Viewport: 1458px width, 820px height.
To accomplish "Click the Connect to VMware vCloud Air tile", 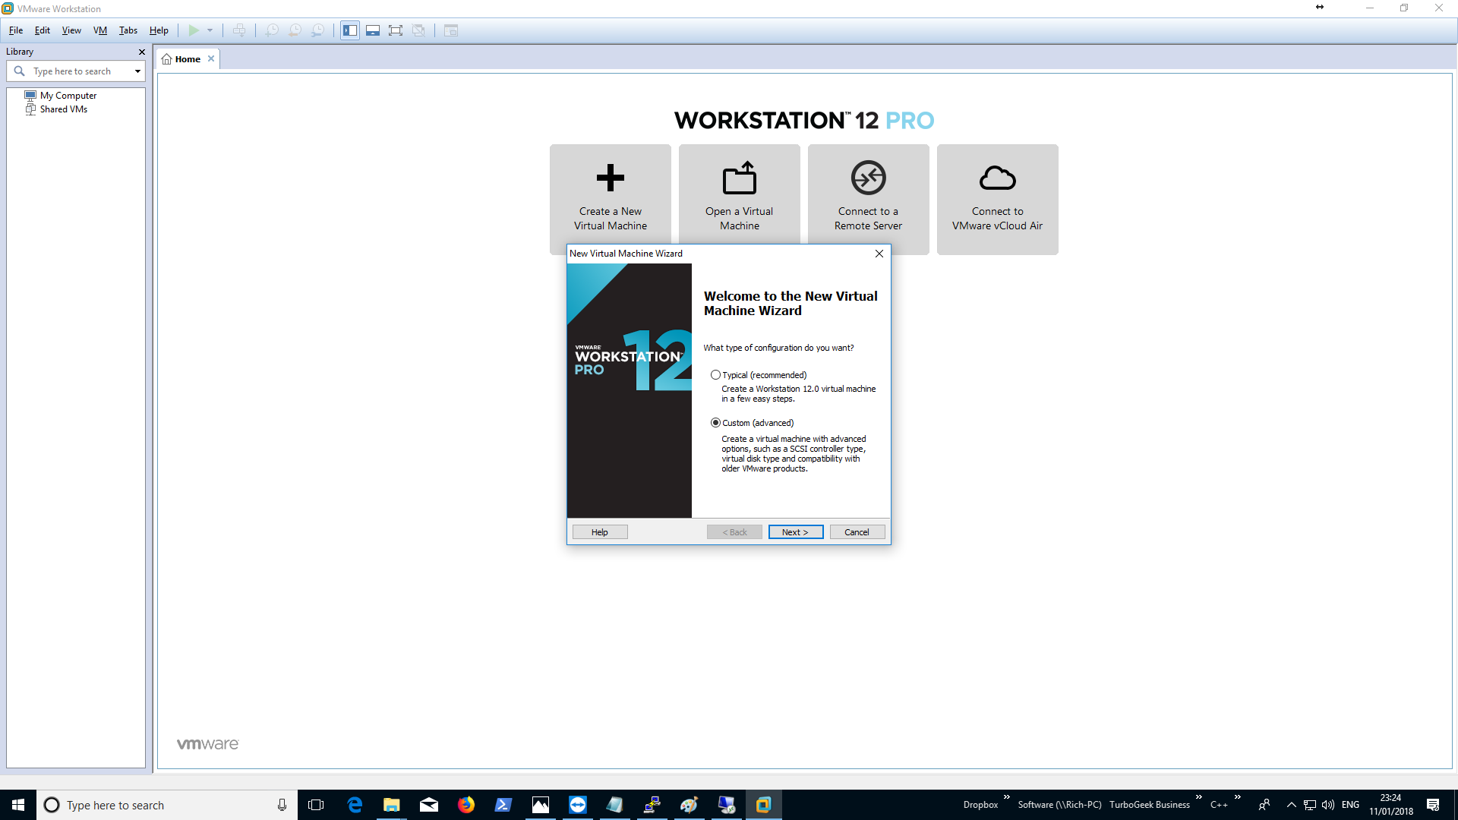I will coord(998,200).
